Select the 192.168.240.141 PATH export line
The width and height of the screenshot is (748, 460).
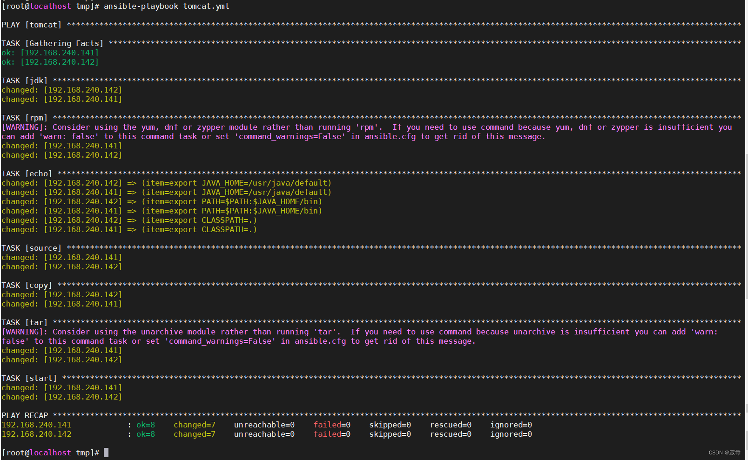pyautogui.click(x=162, y=211)
